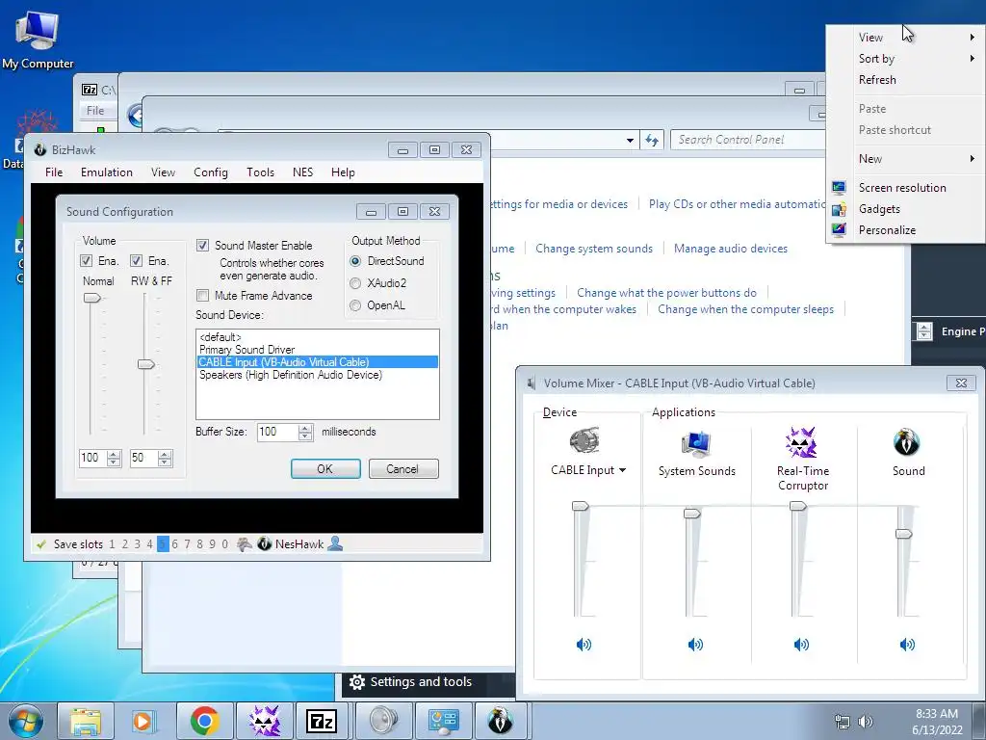
Task: Click the Sound application penguin icon
Action: (x=907, y=441)
